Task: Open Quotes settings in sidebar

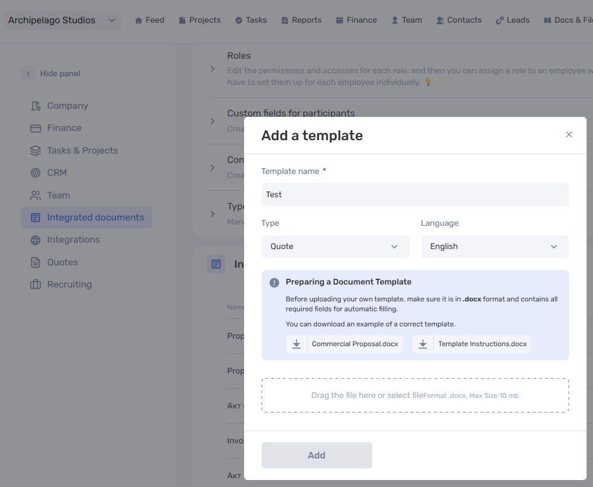Action: pyautogui.click(x=62, y=262)
